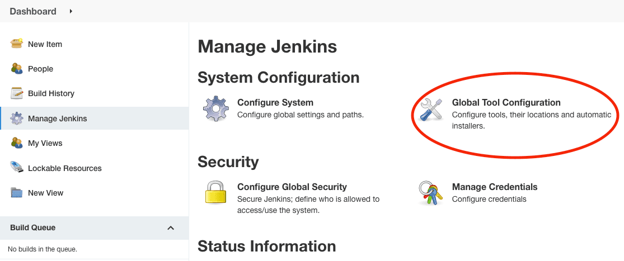
Task: Click the People icon in sidebar
Action: click(x=17, y=69)
